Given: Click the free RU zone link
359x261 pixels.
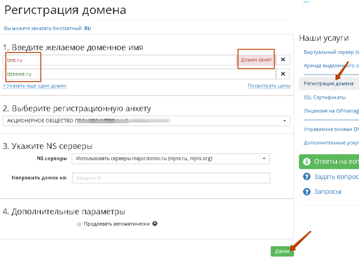Looking at the screenshot, I should 88,28.
